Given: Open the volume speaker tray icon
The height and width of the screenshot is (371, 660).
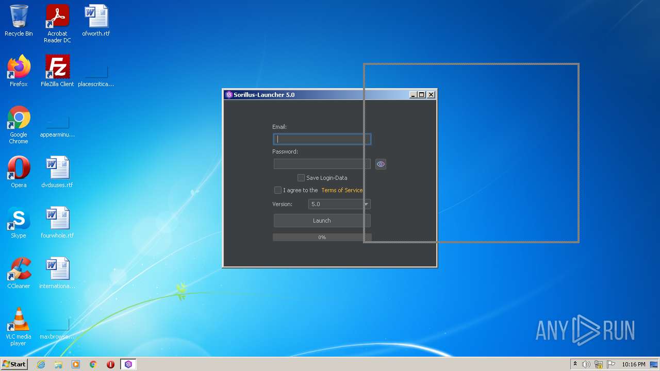Looking at the screenshot, I should coord(586,364).
